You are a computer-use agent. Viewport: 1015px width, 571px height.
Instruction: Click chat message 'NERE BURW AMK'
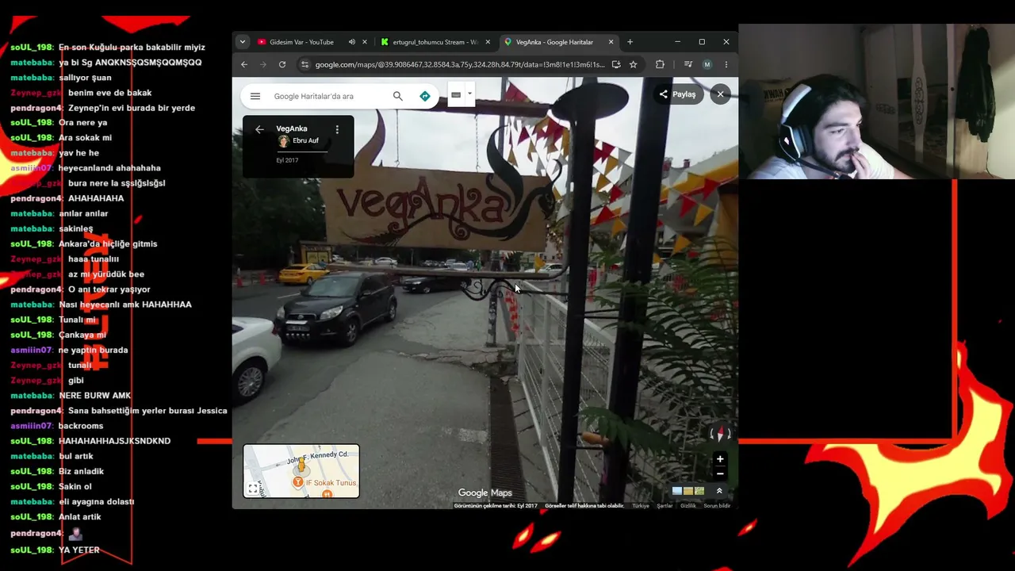tap(95, 396)
